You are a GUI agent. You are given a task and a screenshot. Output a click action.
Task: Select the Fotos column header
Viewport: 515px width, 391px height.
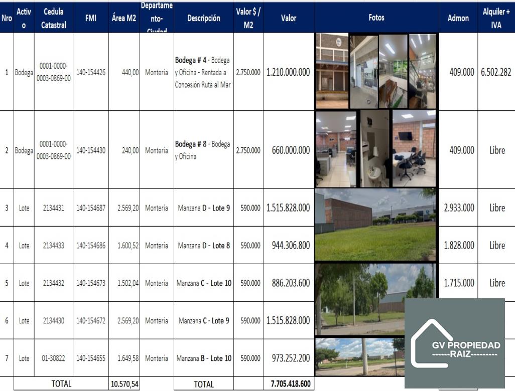click(376, 18)
